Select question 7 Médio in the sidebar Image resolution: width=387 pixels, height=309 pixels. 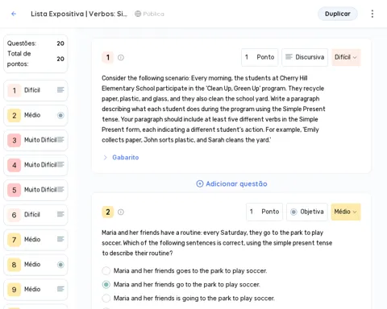[35, 240]
